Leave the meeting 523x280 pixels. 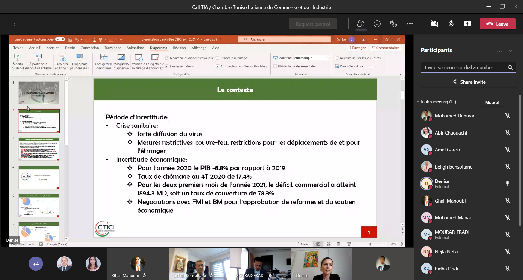pos(498,24)
